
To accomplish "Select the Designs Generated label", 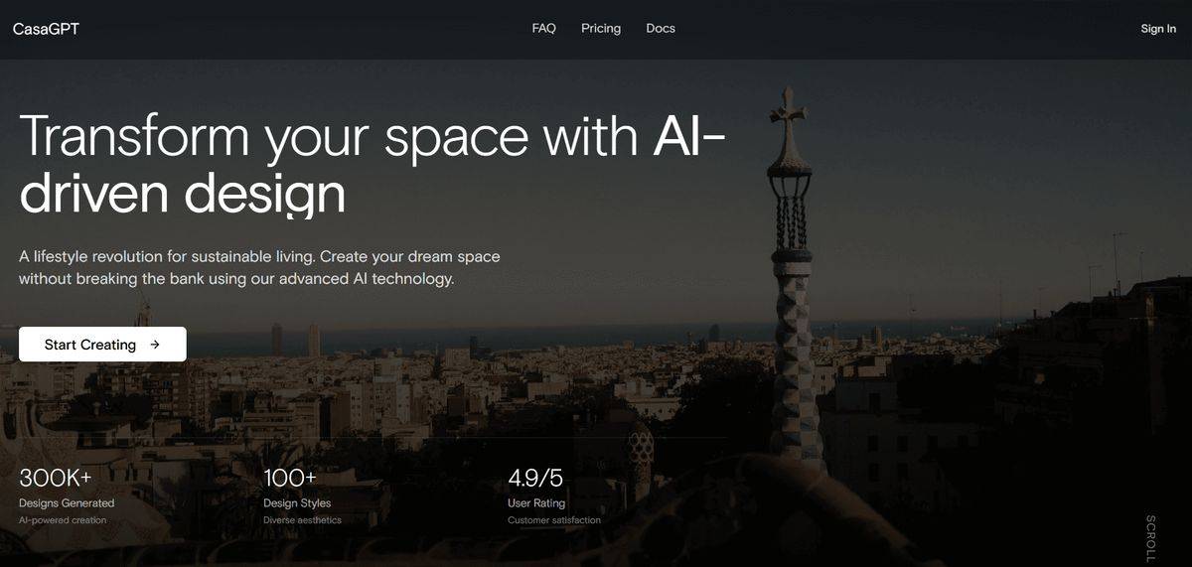I will 67,503.
